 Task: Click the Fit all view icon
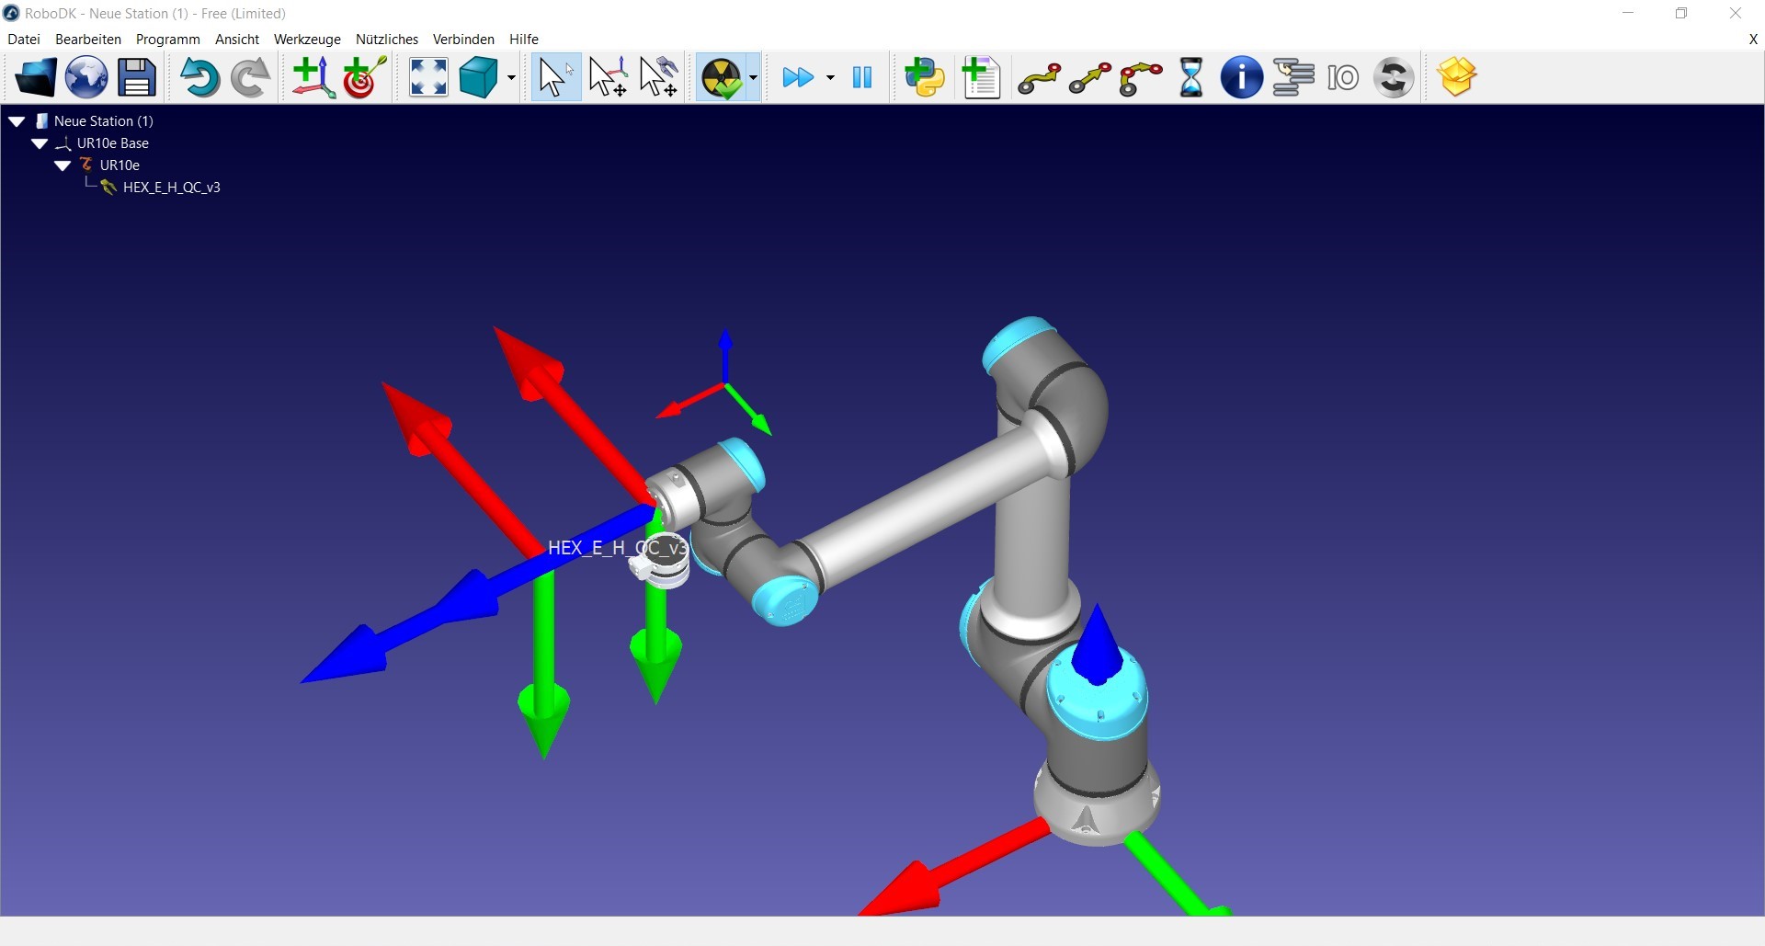(428, 77)
